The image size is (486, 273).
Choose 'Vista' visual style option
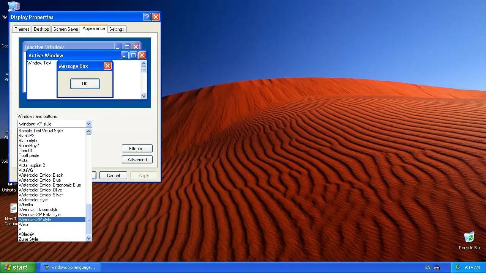pos(52,160)
